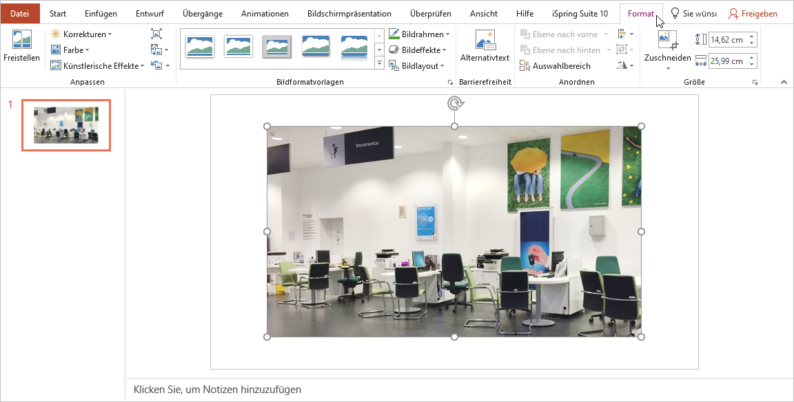This screenshot has height=402, width=794.
Task: Click the rotate objects icon
Action: coord(624,66)
